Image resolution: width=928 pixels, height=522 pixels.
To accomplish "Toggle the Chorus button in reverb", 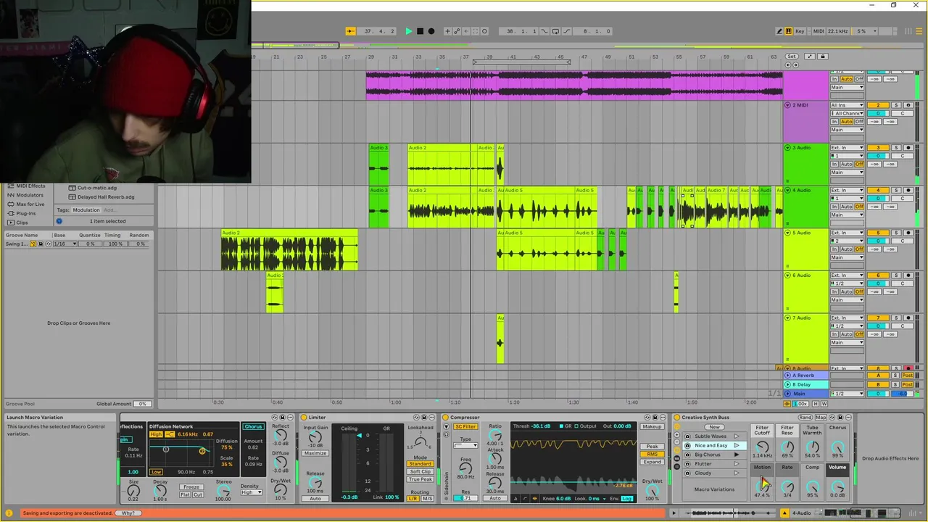I will tap(253, 427).
